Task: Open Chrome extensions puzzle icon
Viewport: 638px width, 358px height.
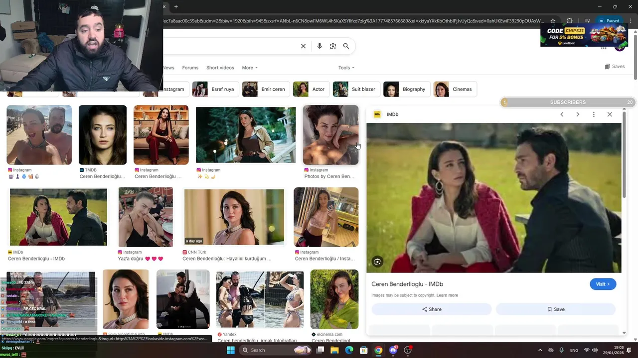Action: pos(570,21)
